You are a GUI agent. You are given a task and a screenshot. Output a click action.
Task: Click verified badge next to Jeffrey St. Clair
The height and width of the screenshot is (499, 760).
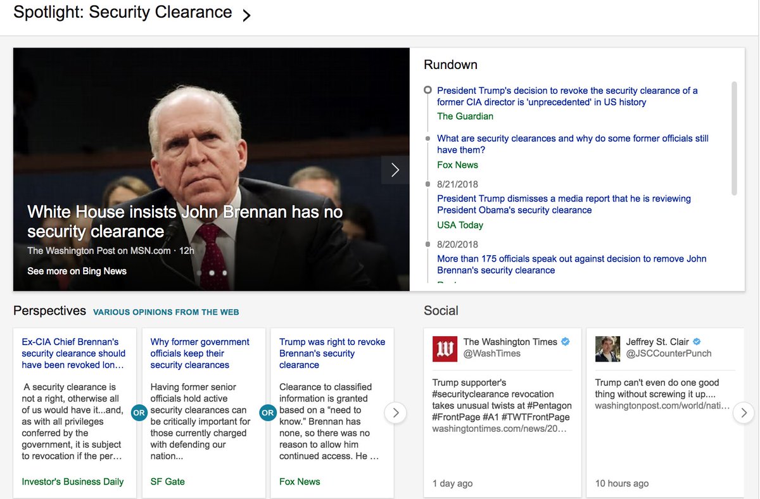click(x=697, y=342)
